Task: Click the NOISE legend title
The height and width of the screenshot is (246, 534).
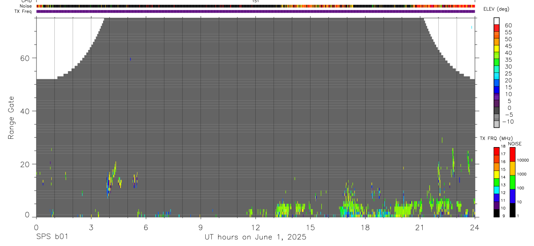Action: tap(515, 144)
